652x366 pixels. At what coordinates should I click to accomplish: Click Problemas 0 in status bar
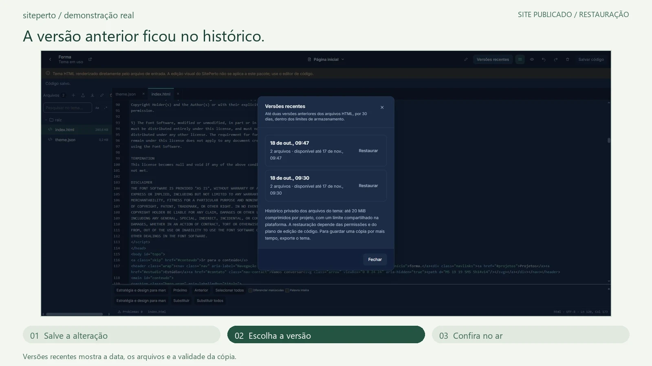tap(130, 312)
